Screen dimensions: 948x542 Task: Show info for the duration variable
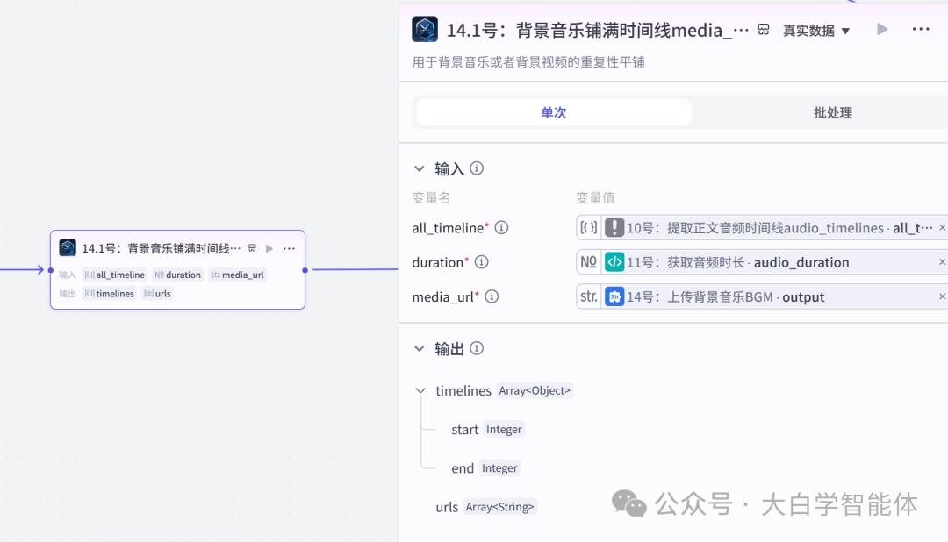point(481,262)
